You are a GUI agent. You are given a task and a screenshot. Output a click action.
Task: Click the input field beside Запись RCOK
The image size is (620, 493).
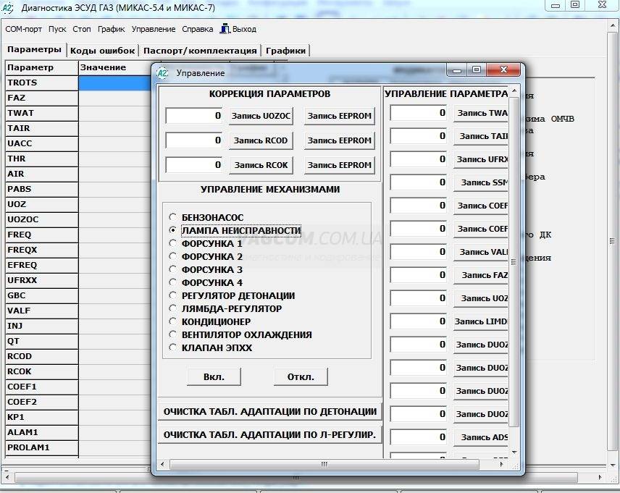[x=194, y=165]
